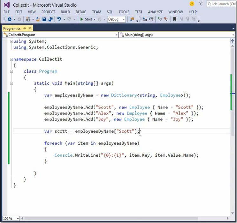Image resolution: width=237 pixels, height=223 pixels.
Task: Click the Redo arrow icon
Action: click(x=69, y=19)
